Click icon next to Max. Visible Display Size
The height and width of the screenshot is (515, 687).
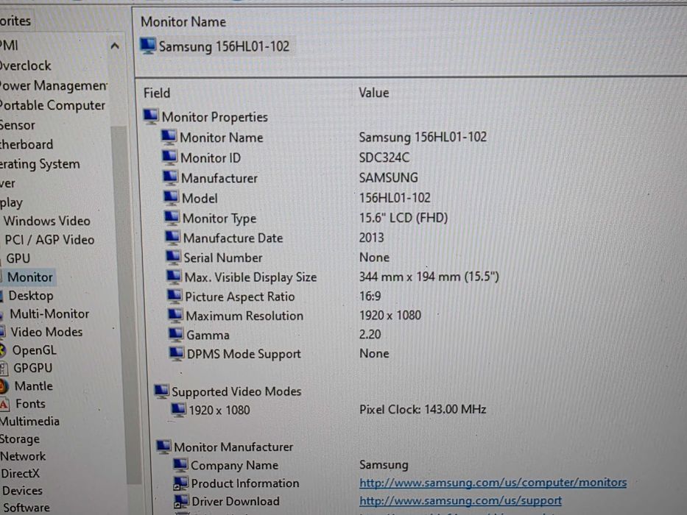[x=174, y=277]
